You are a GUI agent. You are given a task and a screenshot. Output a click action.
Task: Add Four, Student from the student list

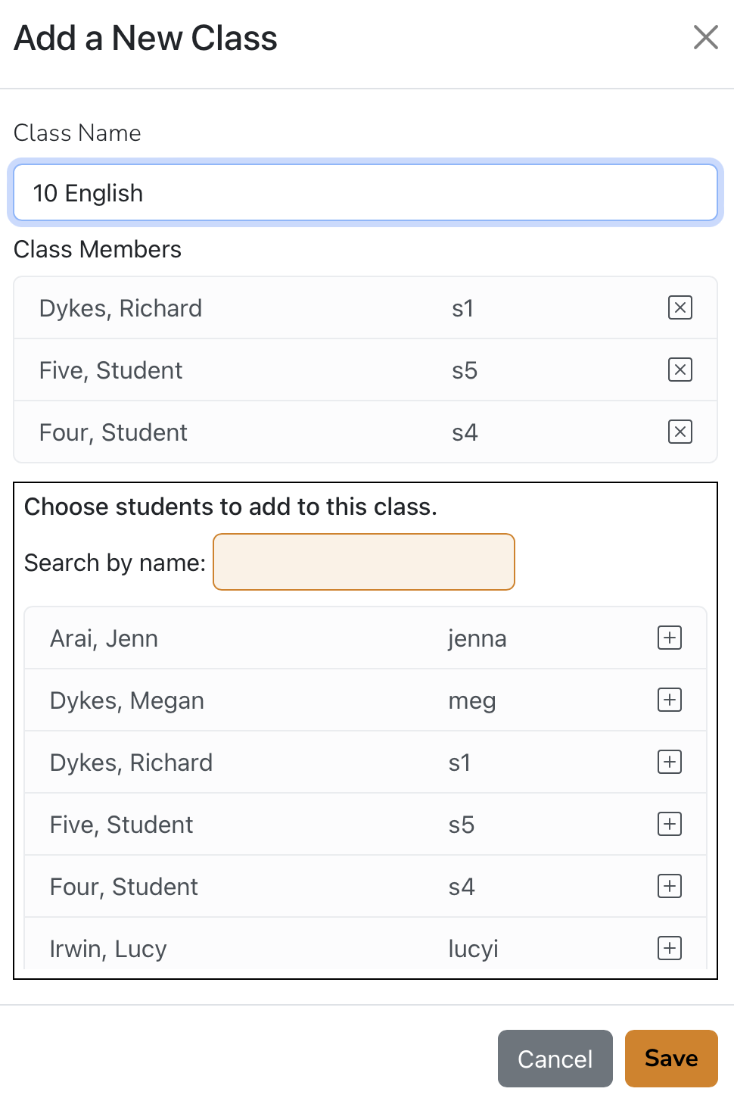click(x=670, y=887)
